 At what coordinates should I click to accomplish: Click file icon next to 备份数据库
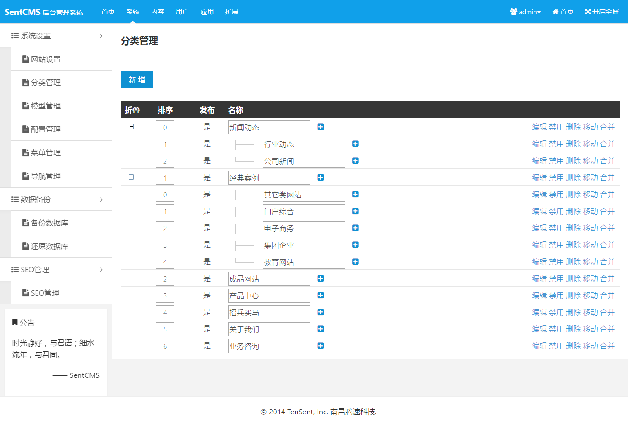pos(26,223)
